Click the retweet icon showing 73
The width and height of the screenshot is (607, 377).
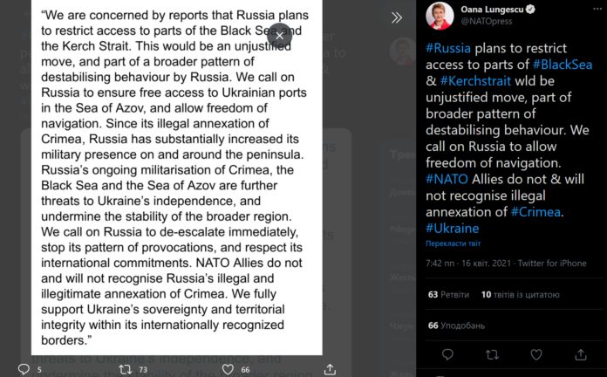tap(126, 369)
